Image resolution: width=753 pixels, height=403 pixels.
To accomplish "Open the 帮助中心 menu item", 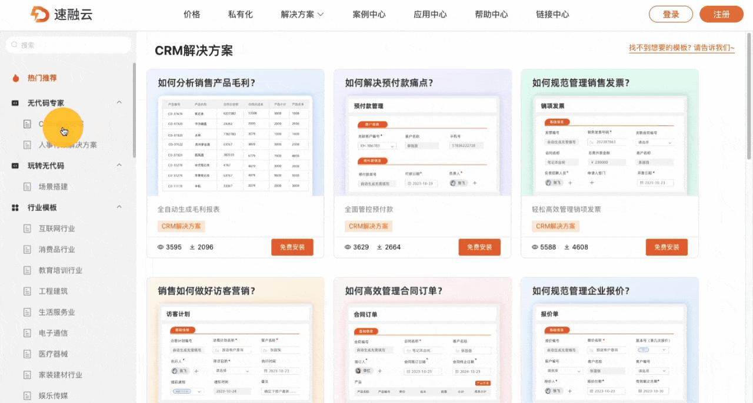I will (x=491, y=15).
